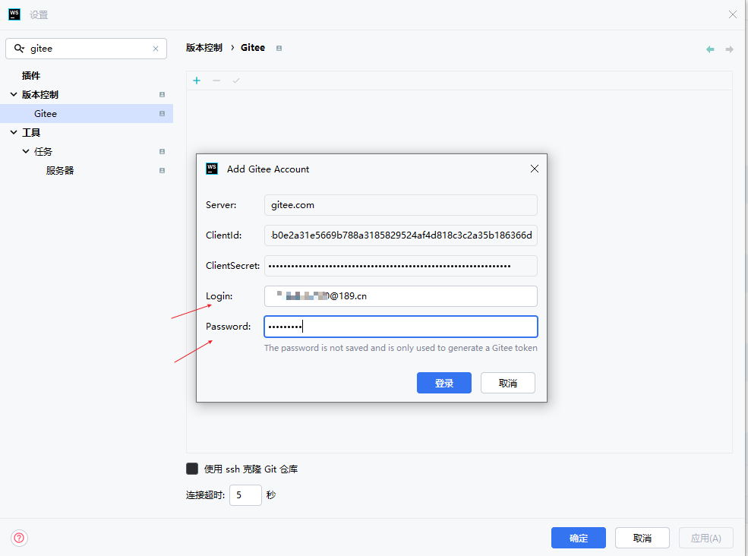Click the 确定 button in settings

tap(579, 538)
